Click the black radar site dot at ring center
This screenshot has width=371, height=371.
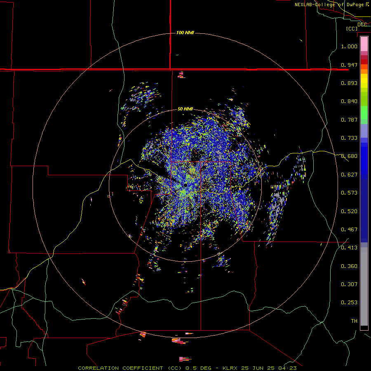185,185
